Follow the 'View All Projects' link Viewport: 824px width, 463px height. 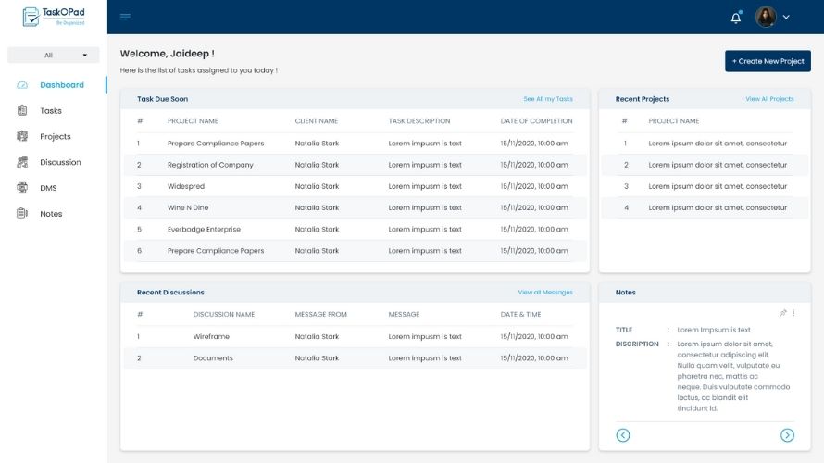pos(769,99)
